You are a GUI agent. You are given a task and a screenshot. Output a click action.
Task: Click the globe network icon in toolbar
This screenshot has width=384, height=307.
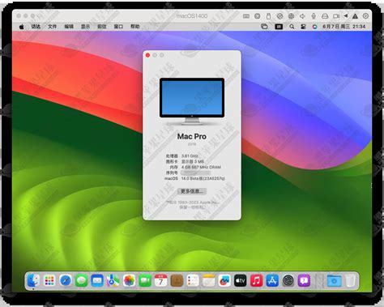pos(291,16)
